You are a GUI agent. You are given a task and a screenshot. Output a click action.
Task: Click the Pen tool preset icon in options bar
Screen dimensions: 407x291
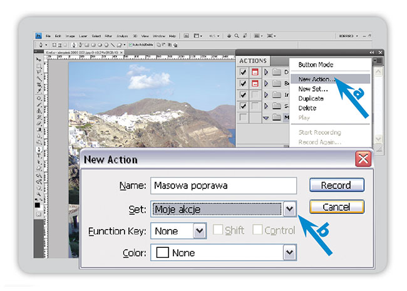[41, 45]
